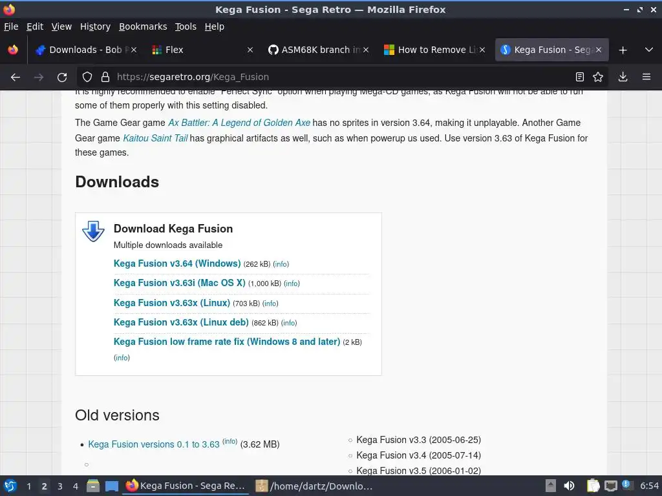Open info for the Linux deb download

point(289,323)
